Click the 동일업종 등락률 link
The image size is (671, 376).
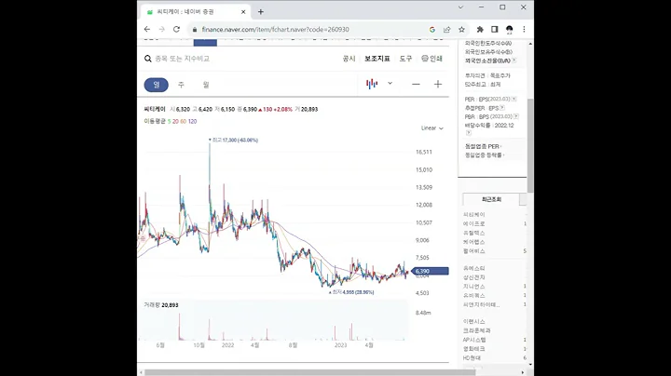tap(485, 155)
